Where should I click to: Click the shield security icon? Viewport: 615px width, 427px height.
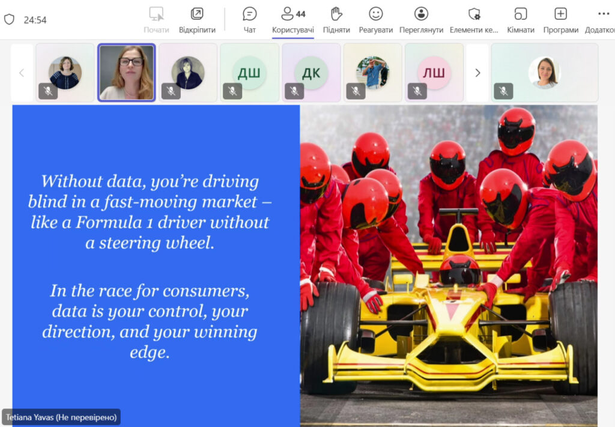click(9, 19)
